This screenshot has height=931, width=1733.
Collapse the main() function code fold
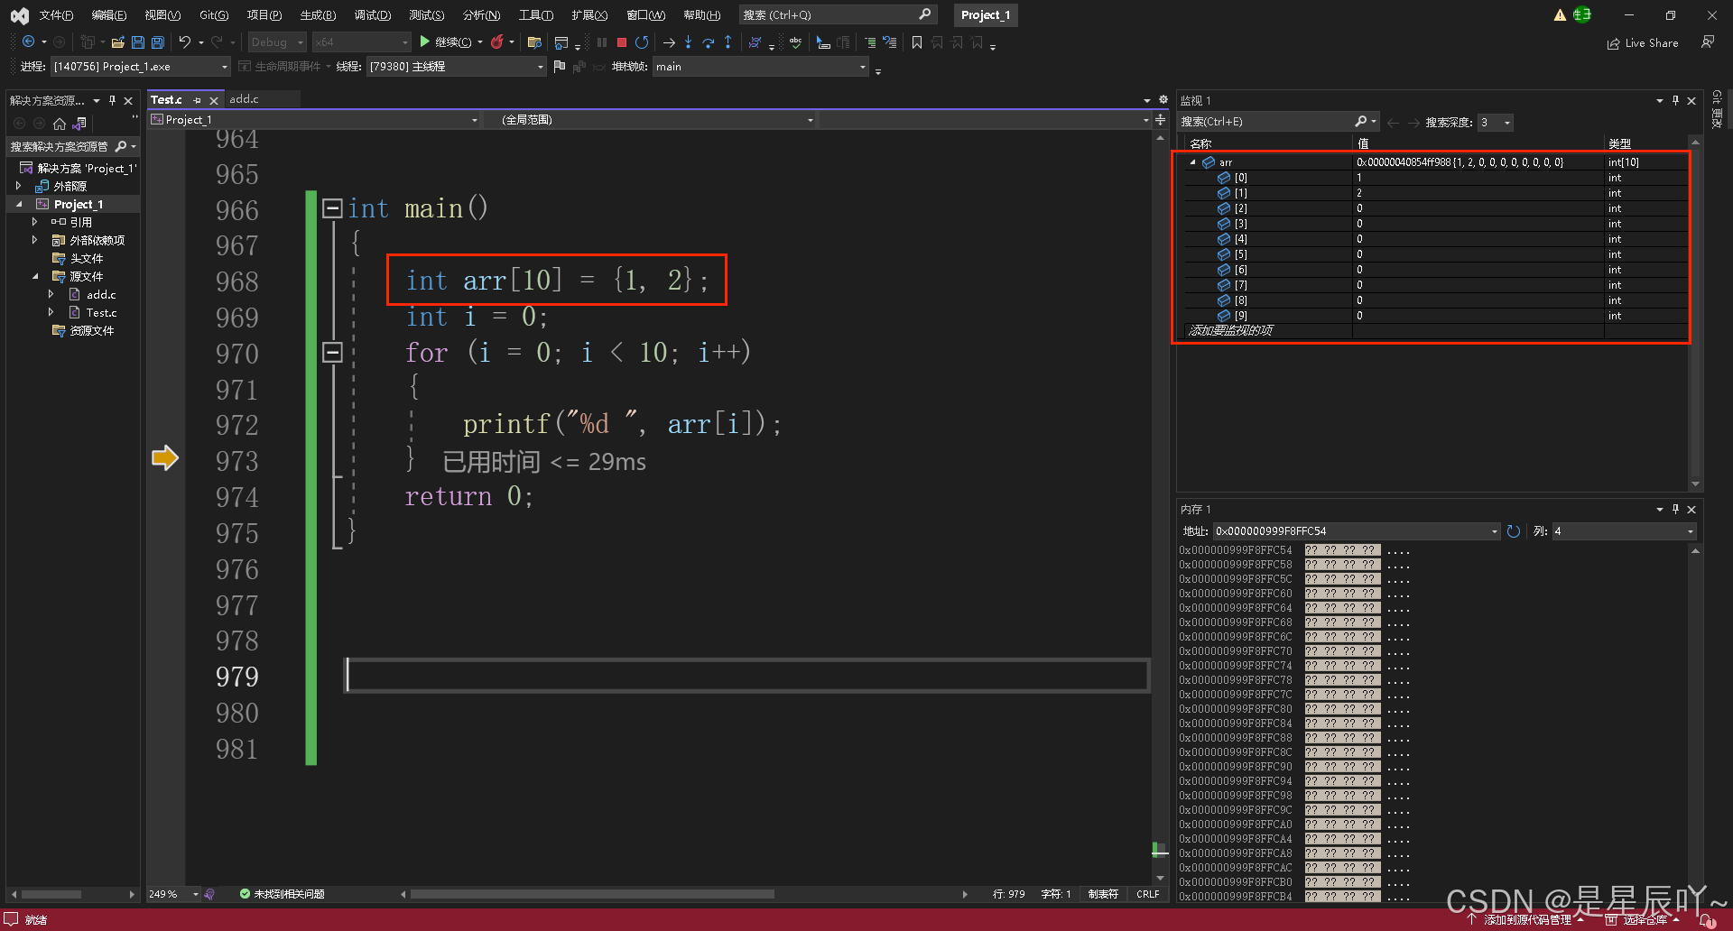tap(332, 208)
